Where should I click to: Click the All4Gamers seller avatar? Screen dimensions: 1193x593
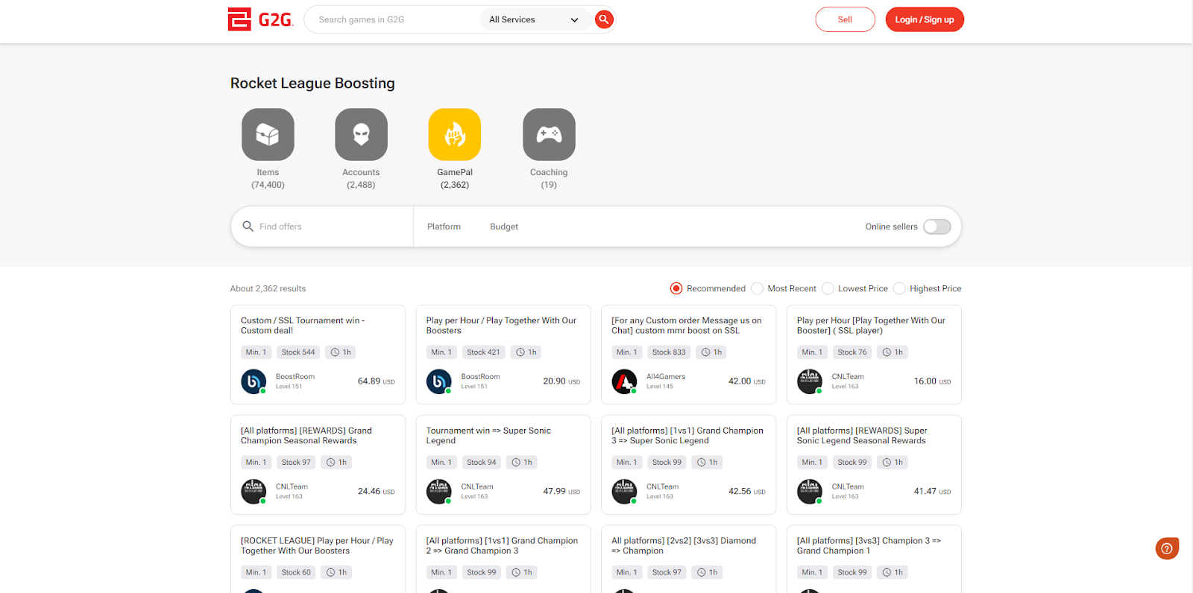click(x=624, y=381)
